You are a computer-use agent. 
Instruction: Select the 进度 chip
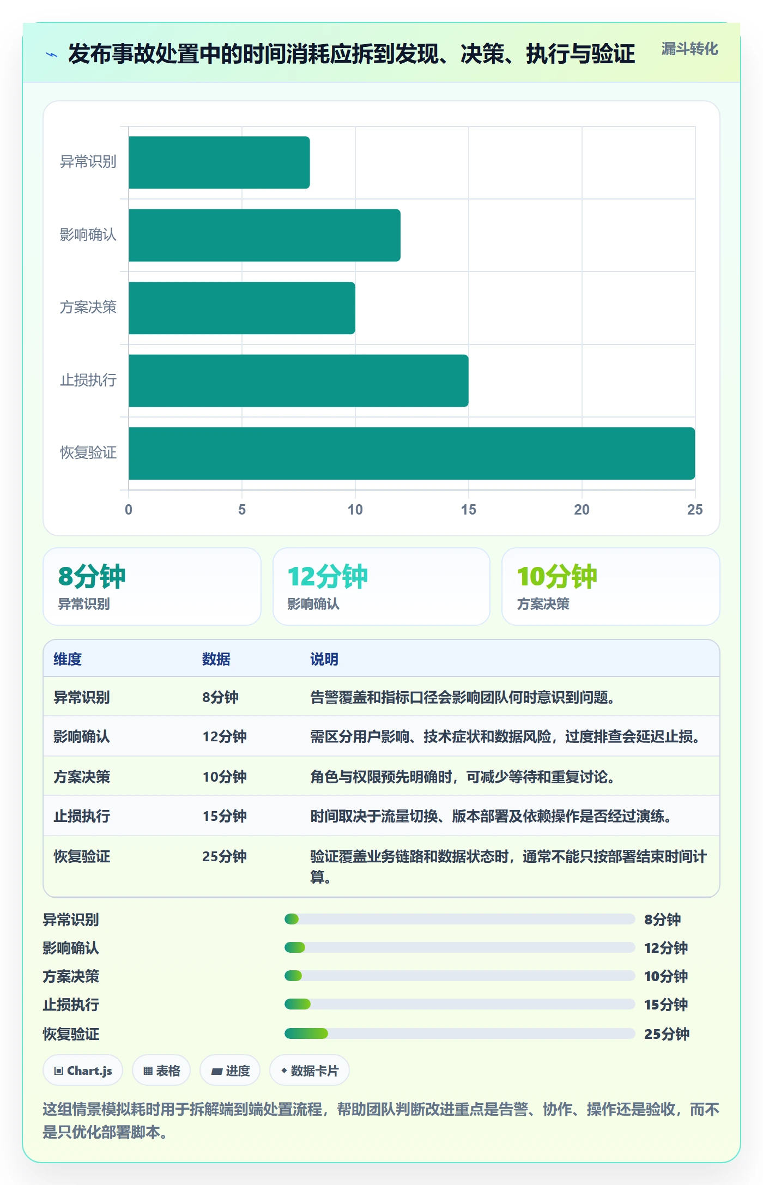[230, 1071]
